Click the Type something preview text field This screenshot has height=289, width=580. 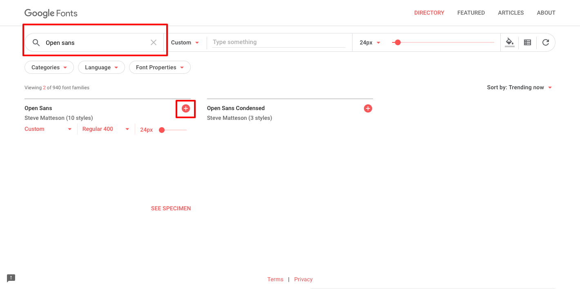coord(279,42)
